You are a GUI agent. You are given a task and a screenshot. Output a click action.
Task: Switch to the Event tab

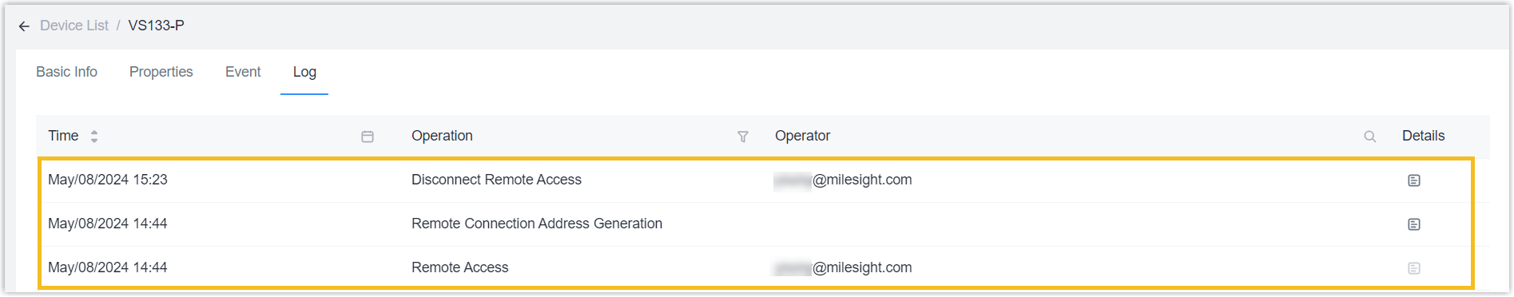point(243,72)
